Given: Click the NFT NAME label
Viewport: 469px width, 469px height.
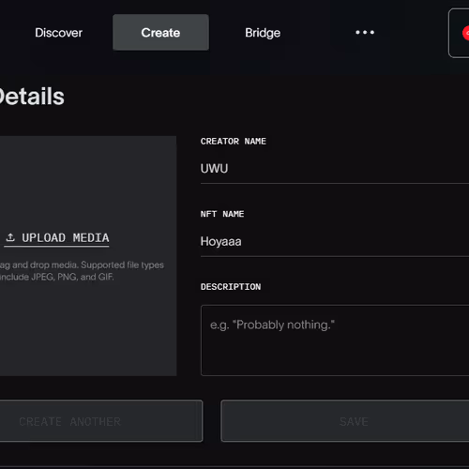Looking at the screenshot, I should (x=222, y=214).
